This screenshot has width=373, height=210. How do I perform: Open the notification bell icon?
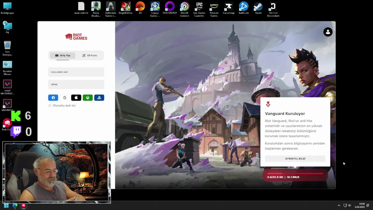click(x=368, y=206)
